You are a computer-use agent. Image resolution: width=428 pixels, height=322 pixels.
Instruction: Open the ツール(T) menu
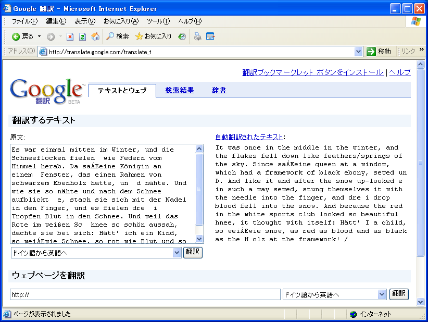click(158, 21)
